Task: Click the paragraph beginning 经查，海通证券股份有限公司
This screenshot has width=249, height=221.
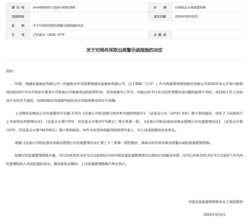Action: [124, 92]
